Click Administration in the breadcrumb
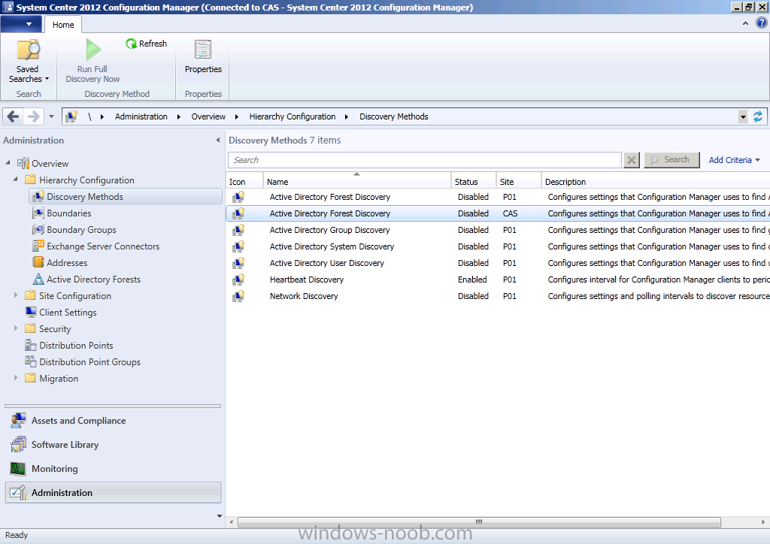 click(141, 116)
